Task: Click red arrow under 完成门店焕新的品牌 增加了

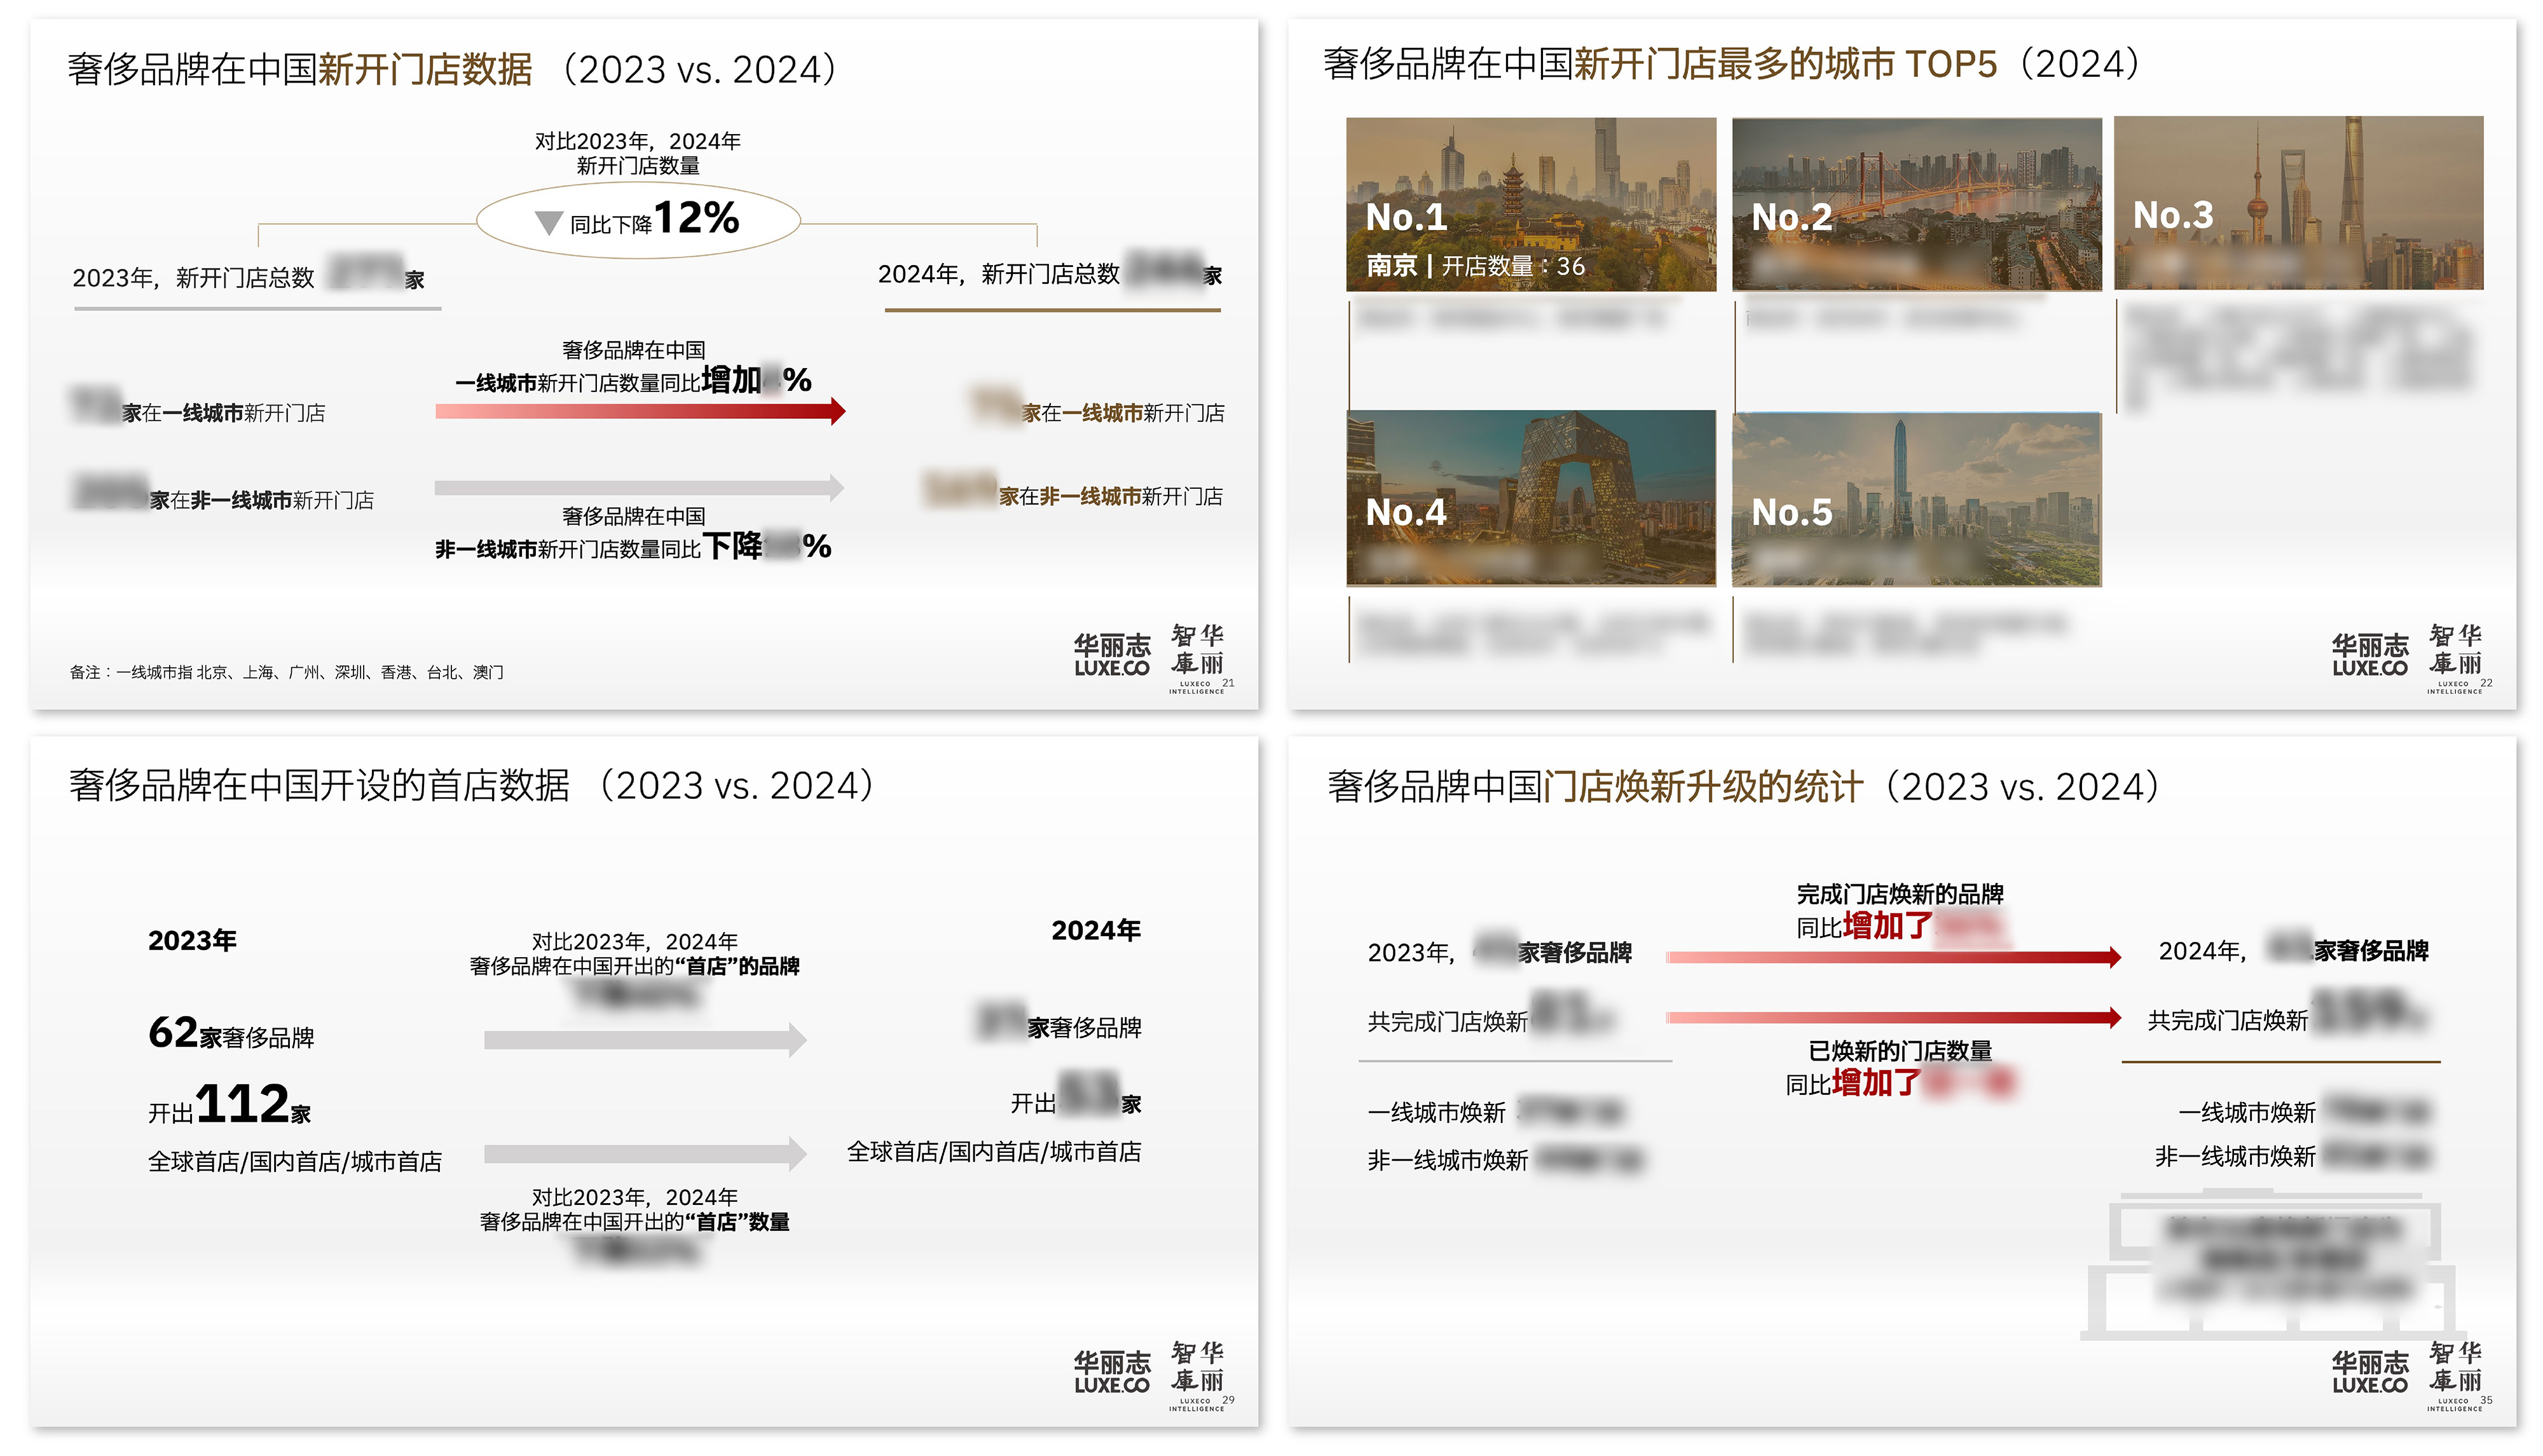Action: pos(1893,957)
